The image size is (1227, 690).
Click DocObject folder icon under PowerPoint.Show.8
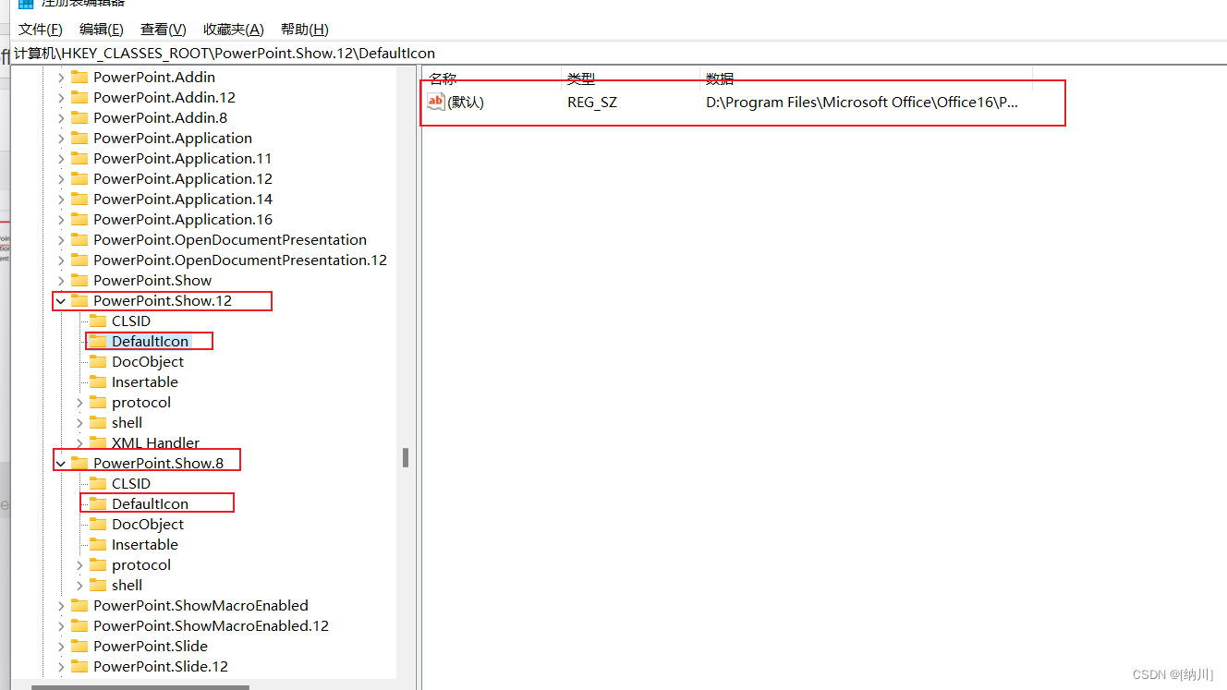coord(98,525)
